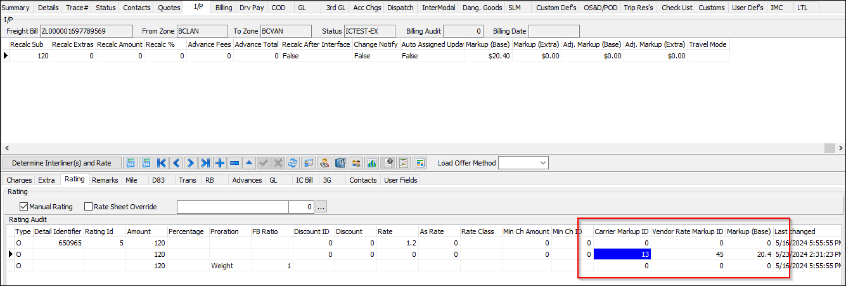Screen dimensions: 846x286
Task: Click the next record arrow
Action: pos(191,163)
